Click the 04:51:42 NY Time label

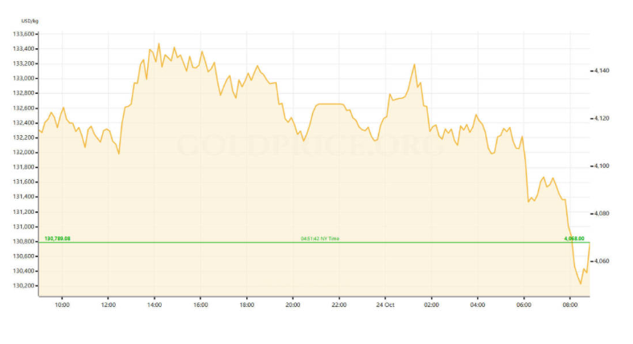click(x=320, y=239)
